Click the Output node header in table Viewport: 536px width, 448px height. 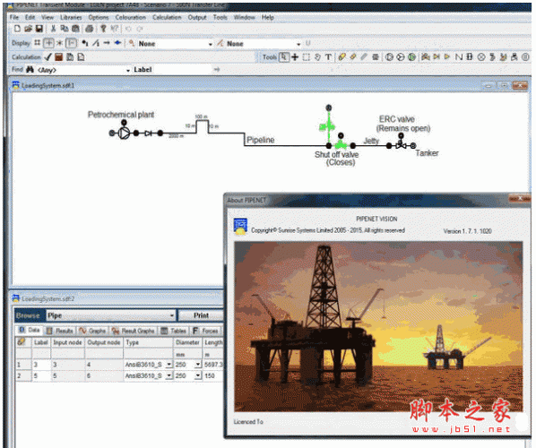pos(104,342)
